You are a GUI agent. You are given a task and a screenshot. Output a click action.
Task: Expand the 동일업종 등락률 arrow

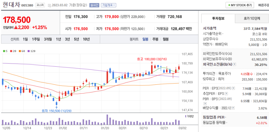pyautogui.click(x=227, y=123)
